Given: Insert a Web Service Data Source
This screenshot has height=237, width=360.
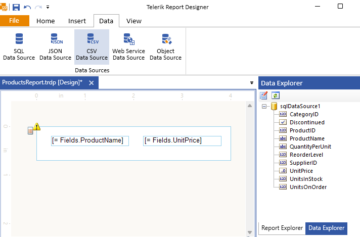Looking at the screenshot, I should click(x=128, y=46).
